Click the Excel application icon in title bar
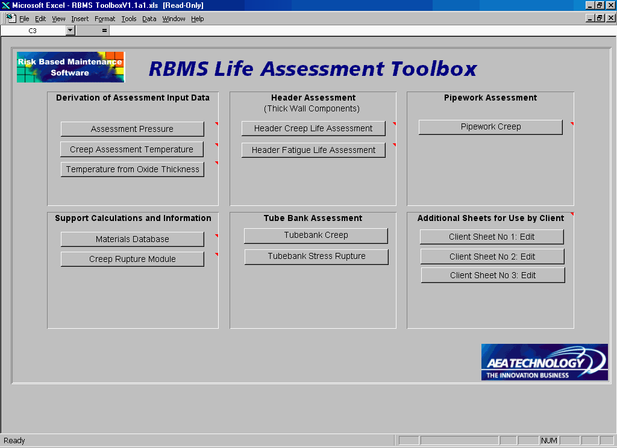The image size is (617, 448). click(x=5, y=5)
